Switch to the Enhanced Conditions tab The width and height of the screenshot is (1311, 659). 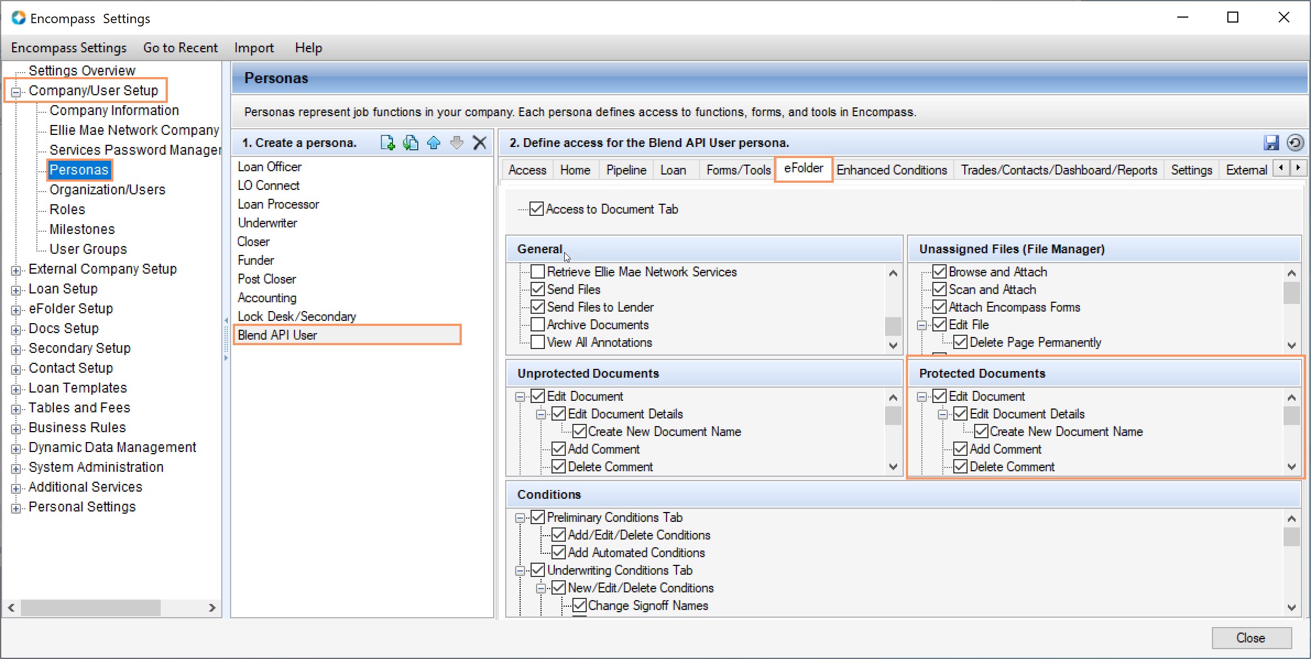click(891, 170)
